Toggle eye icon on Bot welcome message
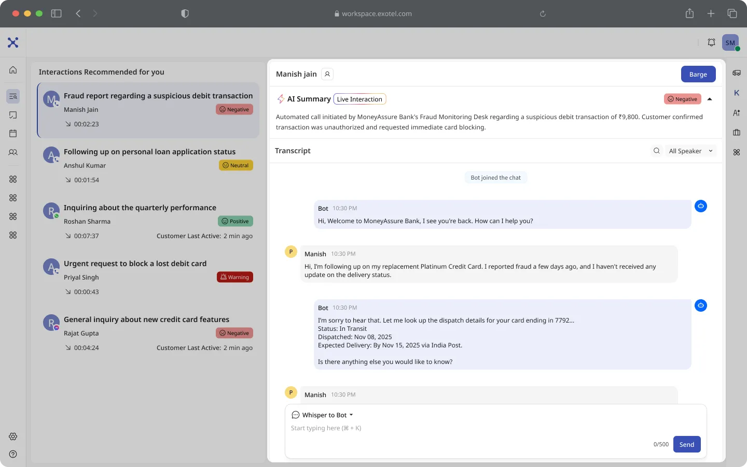 [701, 206]
